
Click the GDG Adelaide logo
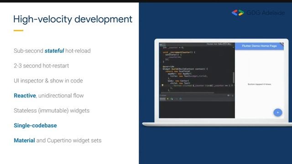(258, 13)
